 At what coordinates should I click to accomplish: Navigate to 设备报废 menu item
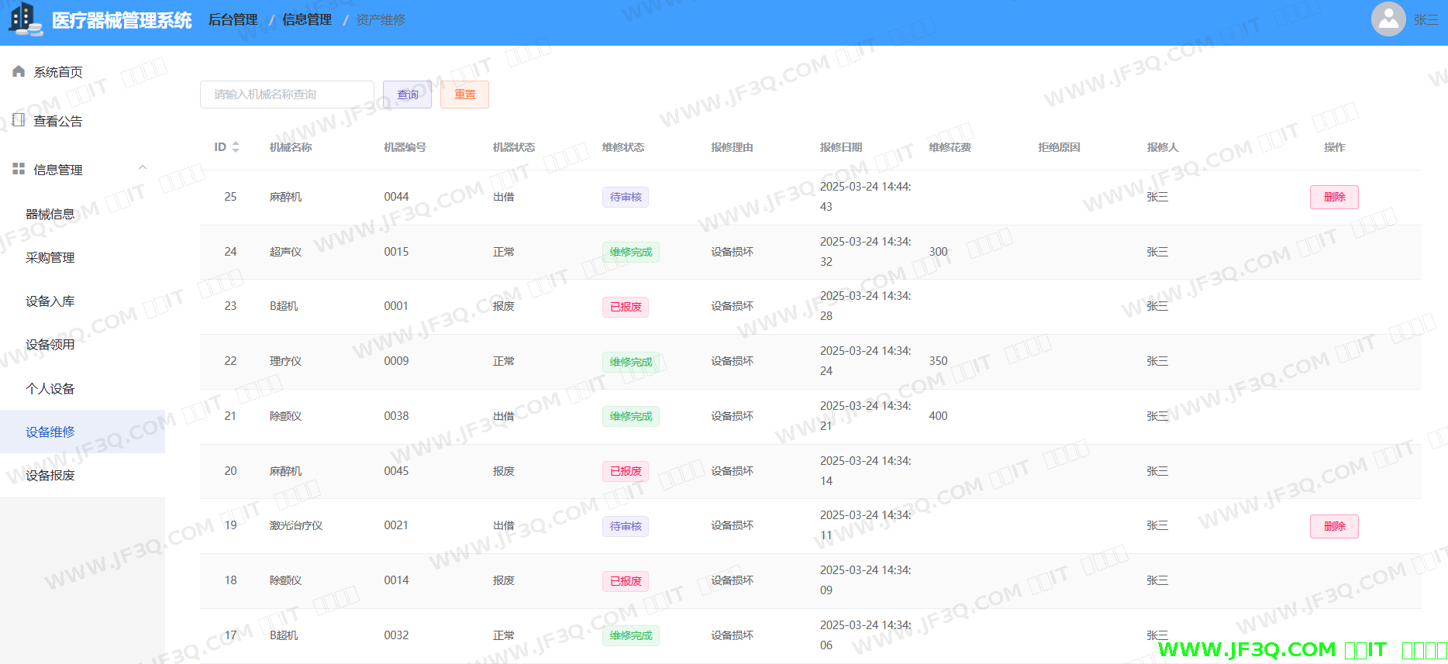[50, 475]
